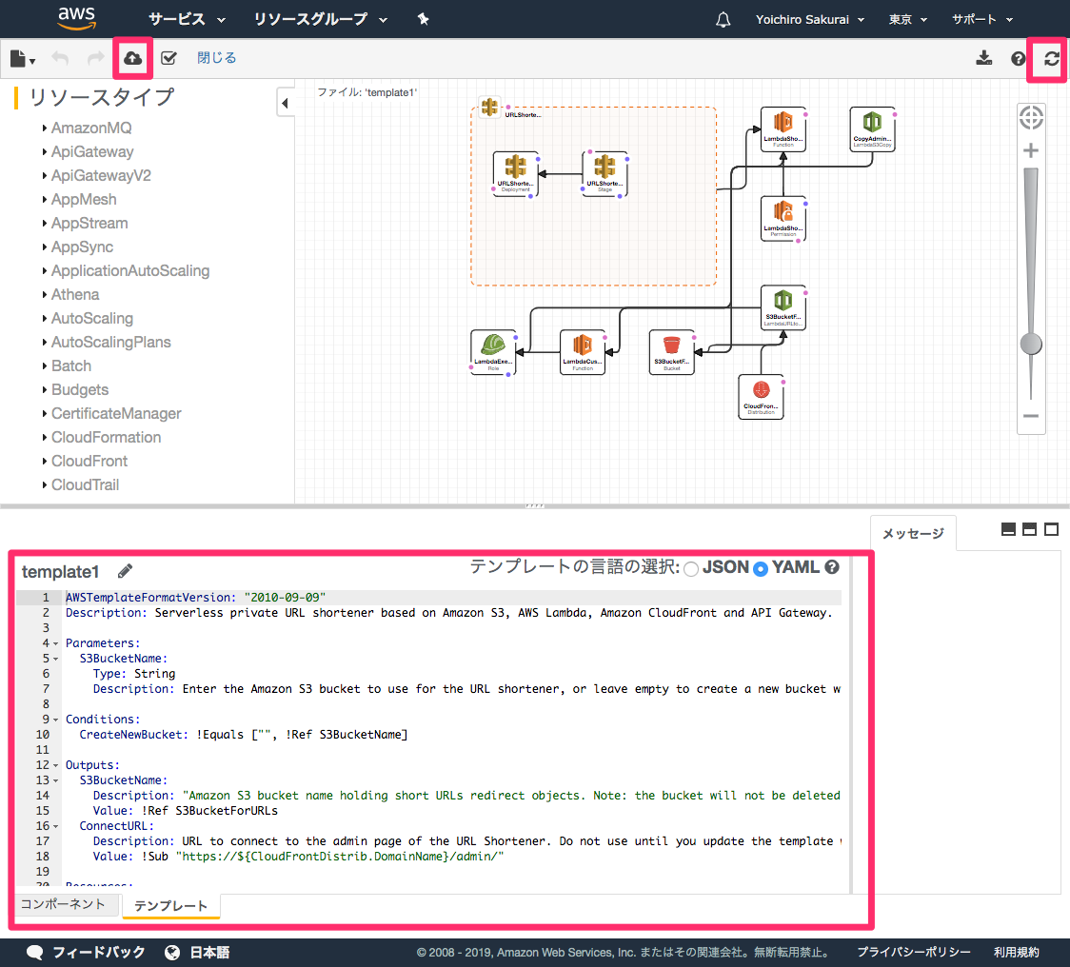Open the Yoichiro Sakurai account menu
The width and height of the screenshot is (1070, 967).
tap(809, 20)
